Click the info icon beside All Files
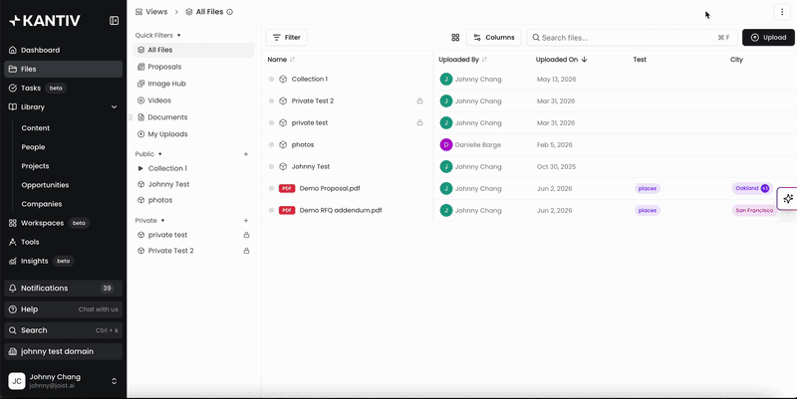Image resolution: width=797 pixels, height=399 pixels. pyautogui.click(x=230, y=12)
